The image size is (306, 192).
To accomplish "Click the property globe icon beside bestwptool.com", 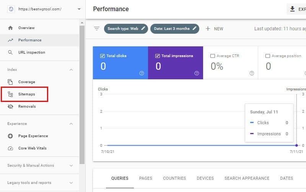I will coord(11,9).
